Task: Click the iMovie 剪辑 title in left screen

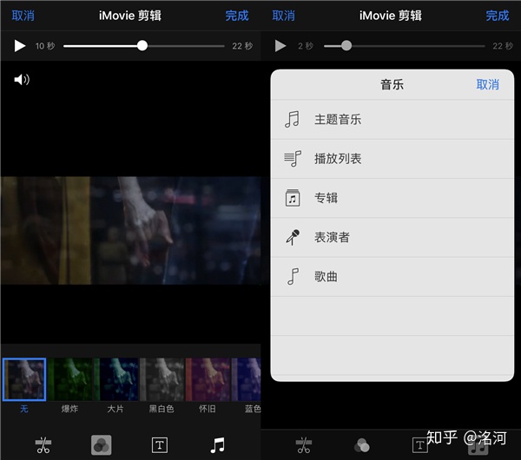Action: click(130, 16)
